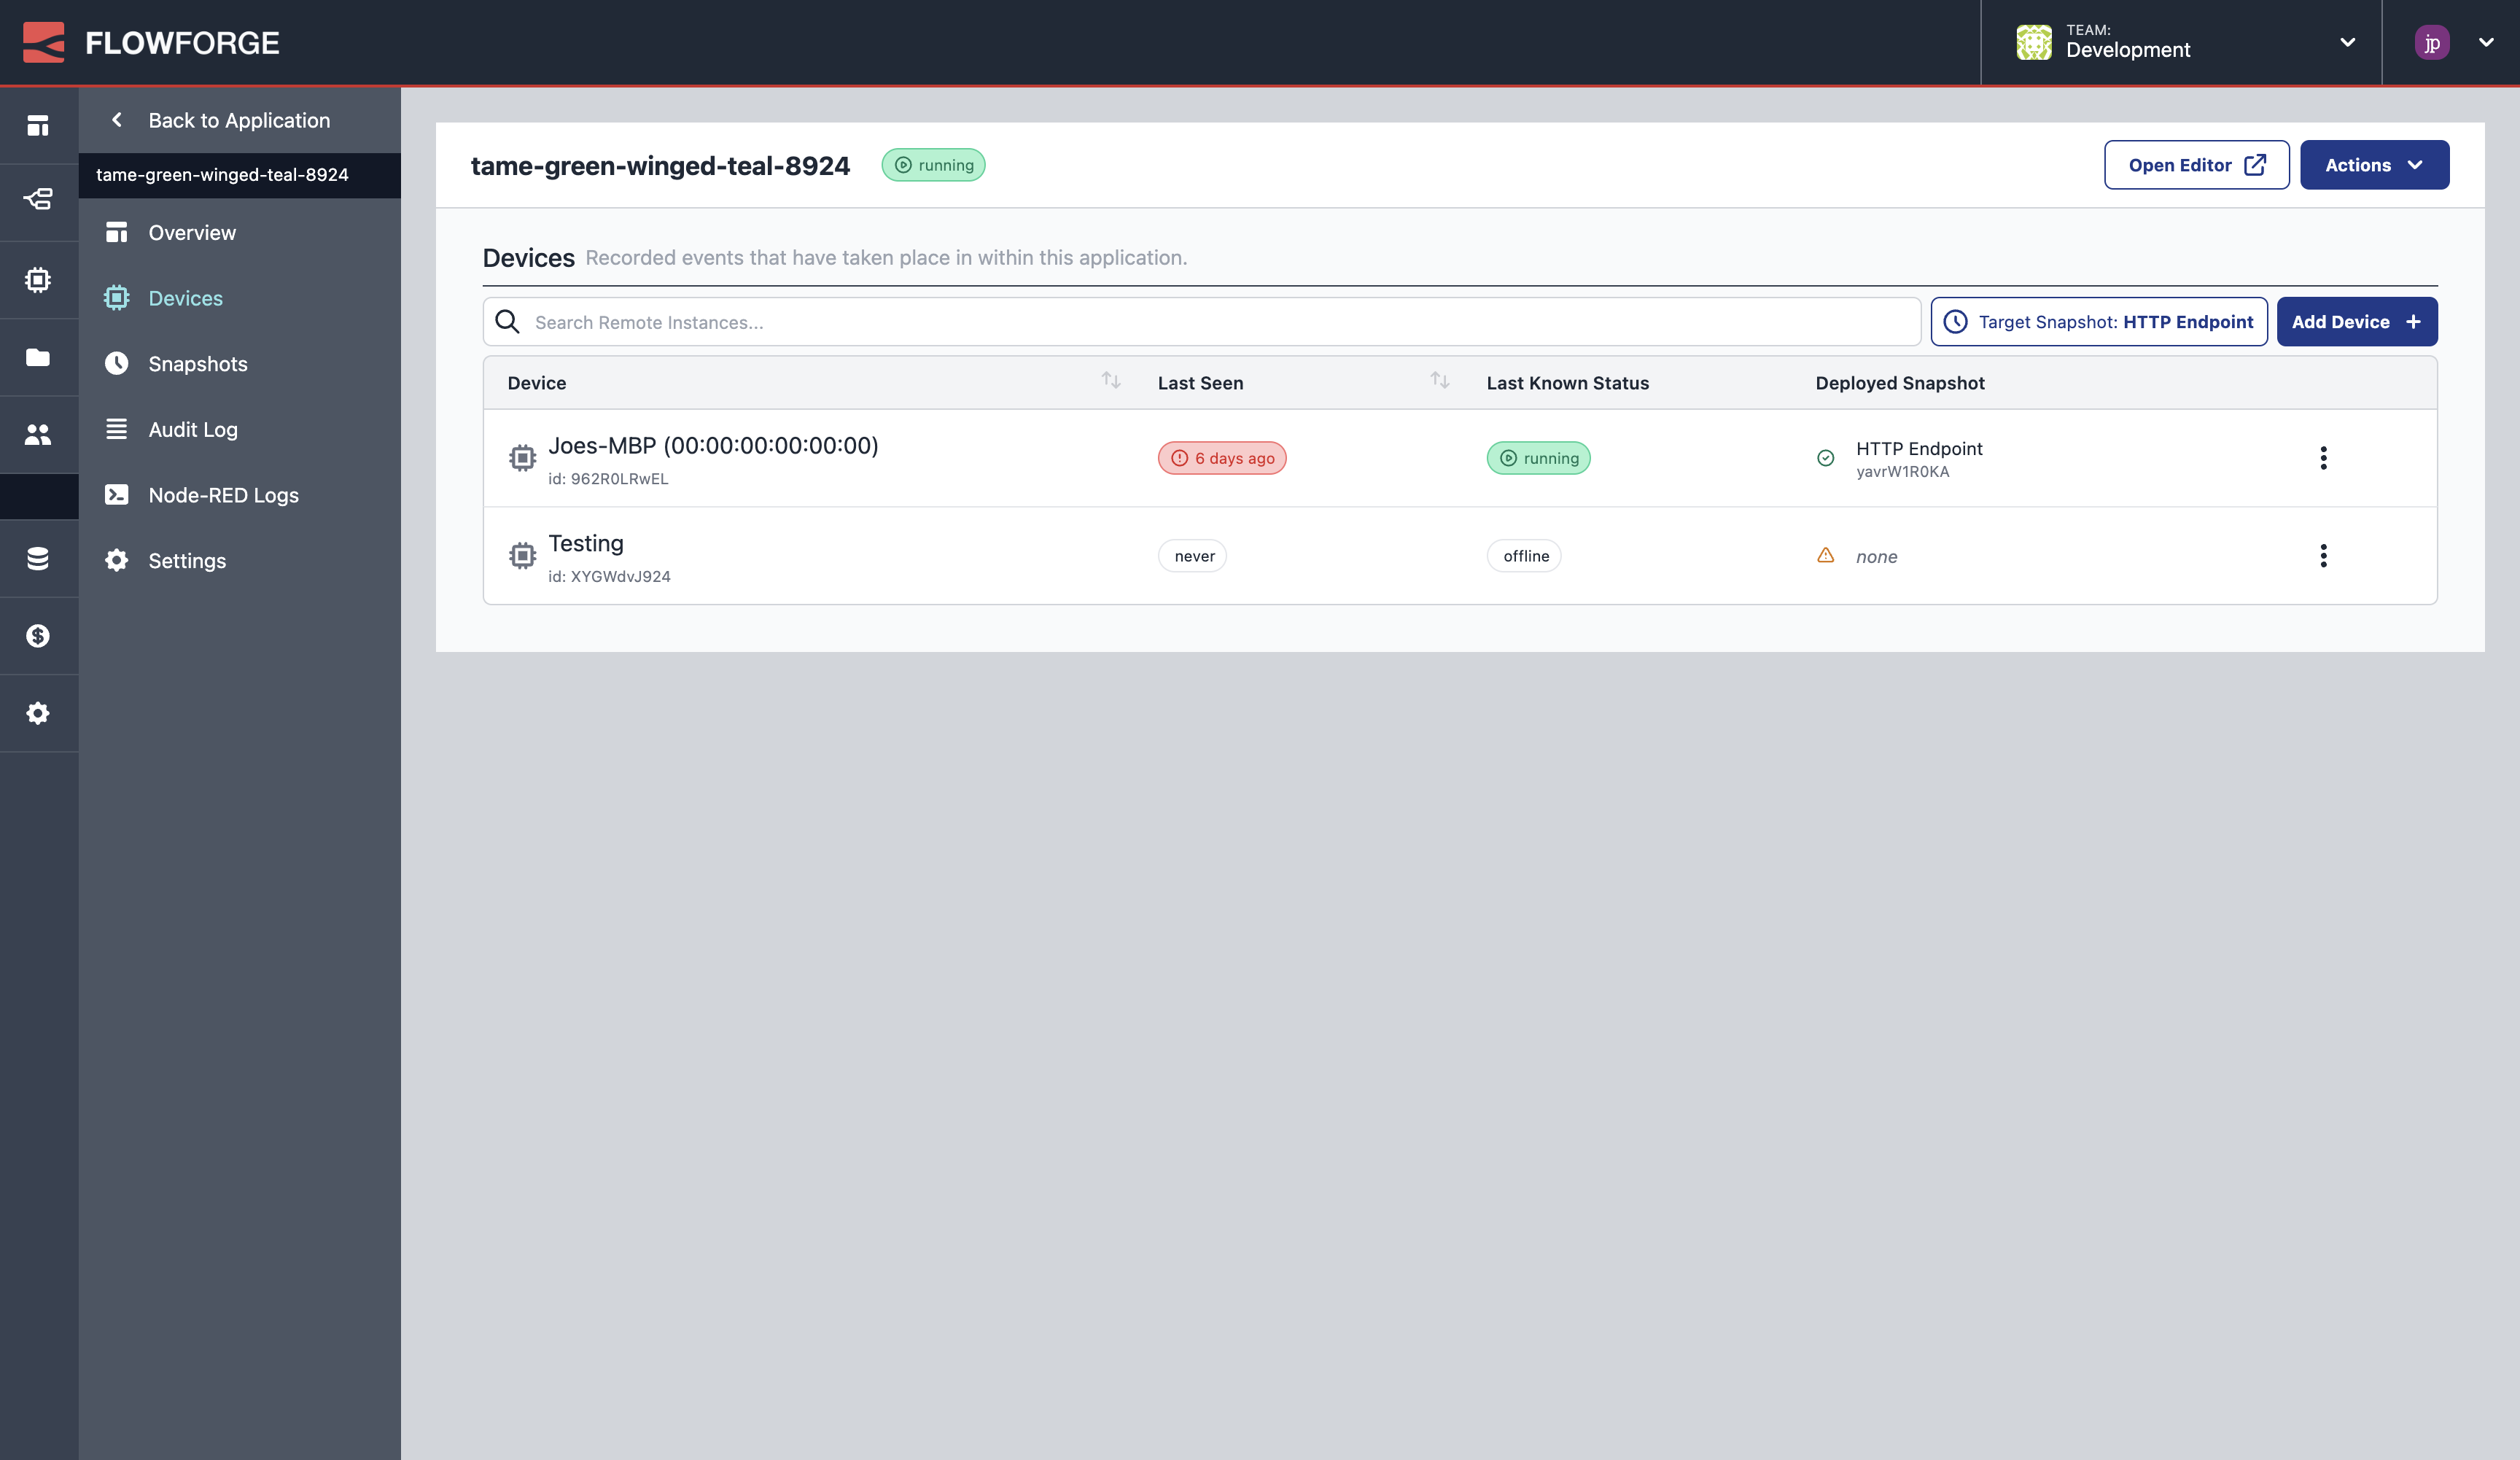Open the team Library folder icon
Viewport: 2520px width, 1460px height.
(38, 356)
